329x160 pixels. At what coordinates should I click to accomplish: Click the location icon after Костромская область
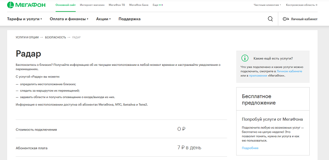coord(316,5)
